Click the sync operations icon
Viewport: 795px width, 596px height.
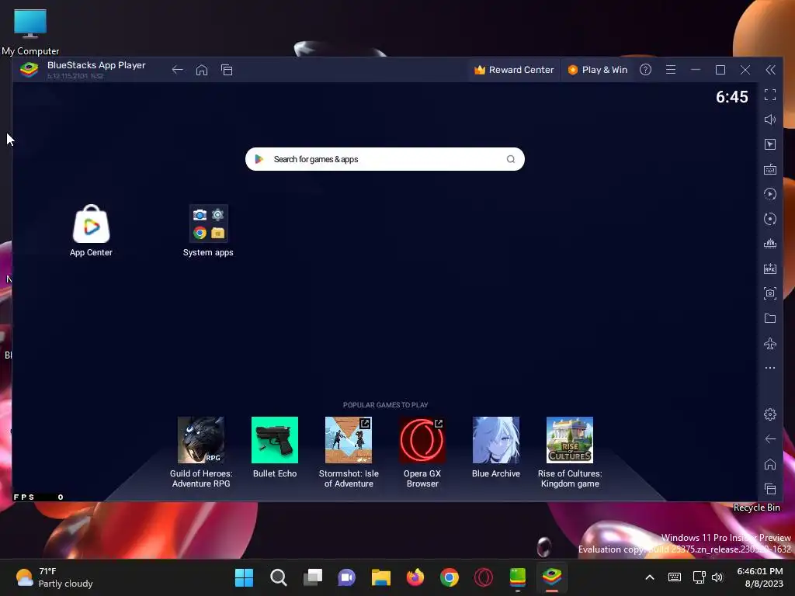click(x=770, y=219)
